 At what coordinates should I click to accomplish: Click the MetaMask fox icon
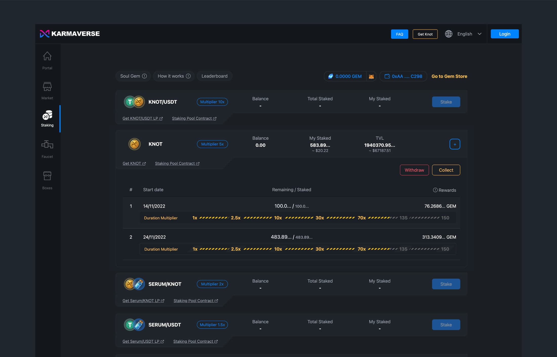(371, 76)
